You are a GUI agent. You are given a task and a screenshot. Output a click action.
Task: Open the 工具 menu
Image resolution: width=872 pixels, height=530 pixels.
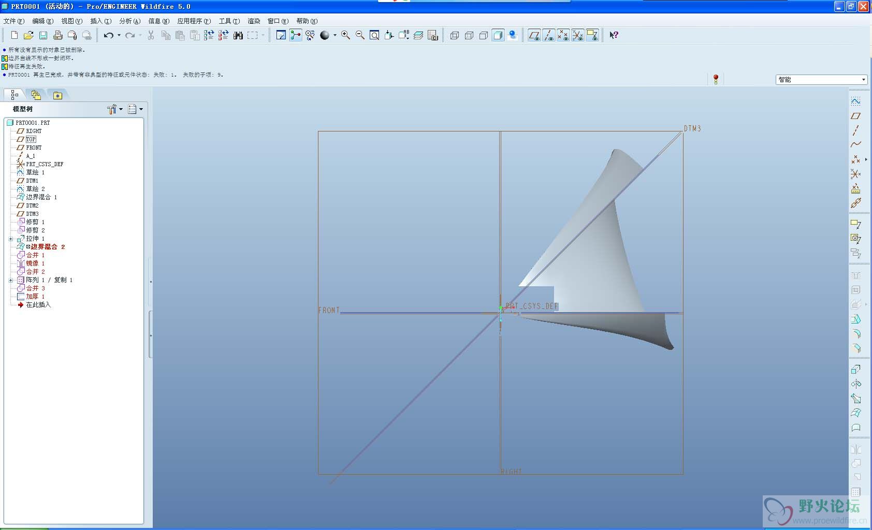[229, 21]
